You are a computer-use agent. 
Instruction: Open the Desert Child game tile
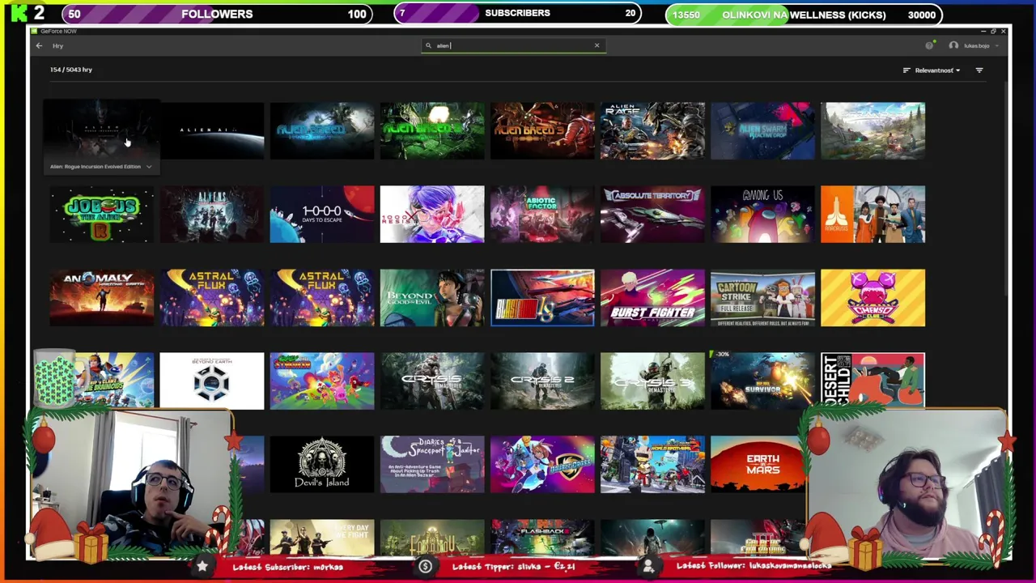(x=873, y=379)
